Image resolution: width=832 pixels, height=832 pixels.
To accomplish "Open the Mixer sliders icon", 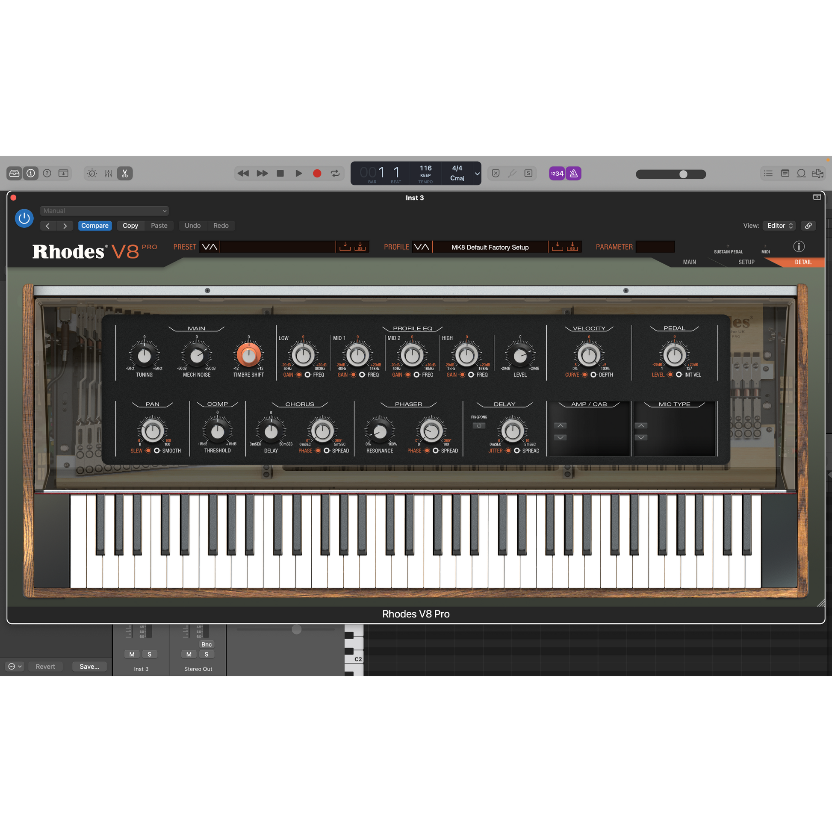I will (x=108, y=174).
